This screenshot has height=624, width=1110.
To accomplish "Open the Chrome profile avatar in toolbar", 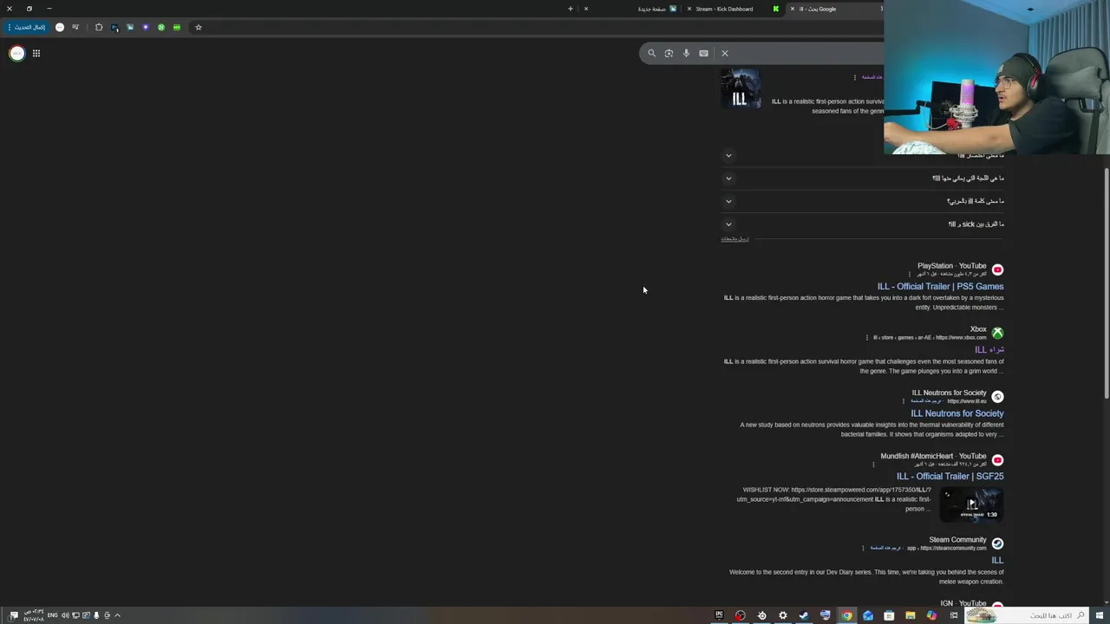I will pyautogui.click(x=60, y=27).
